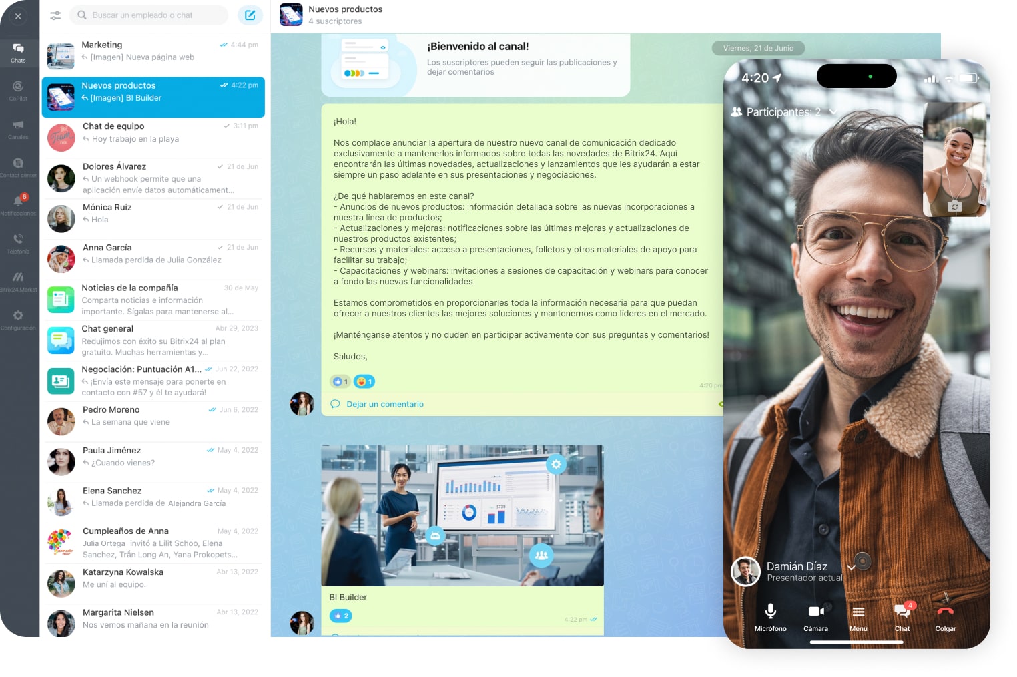This screenshot has height=677, width=1017.
Task: Mute the Micrófono in the call
Action: click(x=770, y=616)
